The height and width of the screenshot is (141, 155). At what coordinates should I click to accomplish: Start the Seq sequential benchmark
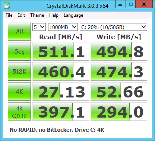click(x=19, y=51)
